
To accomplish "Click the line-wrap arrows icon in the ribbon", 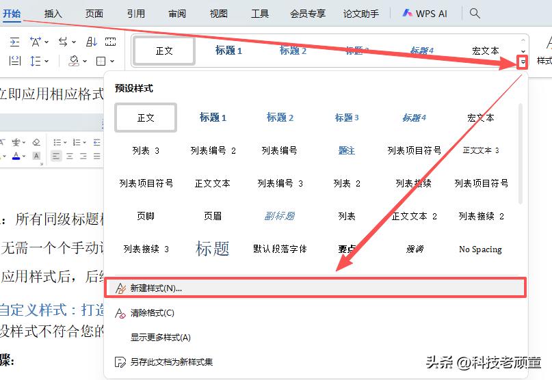I will coord(63,42).
